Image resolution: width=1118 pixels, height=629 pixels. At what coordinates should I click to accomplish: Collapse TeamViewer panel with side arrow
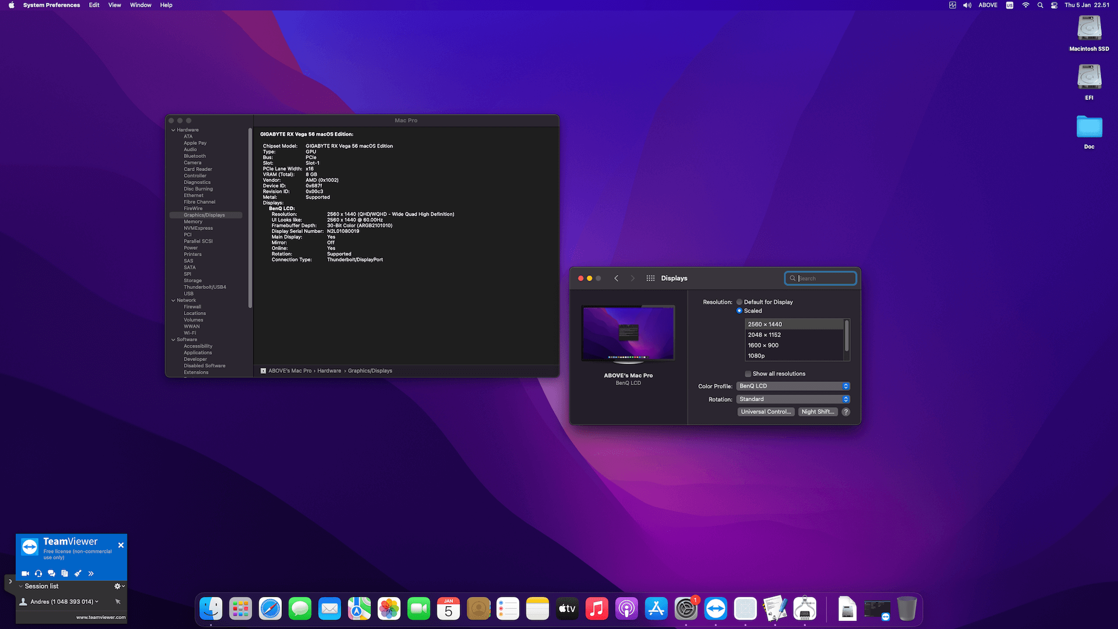click(x=10, y=581)
